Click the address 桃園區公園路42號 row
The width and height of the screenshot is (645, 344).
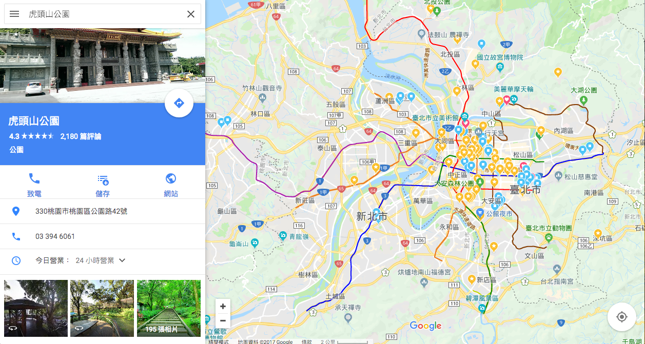tap(103, 211)
